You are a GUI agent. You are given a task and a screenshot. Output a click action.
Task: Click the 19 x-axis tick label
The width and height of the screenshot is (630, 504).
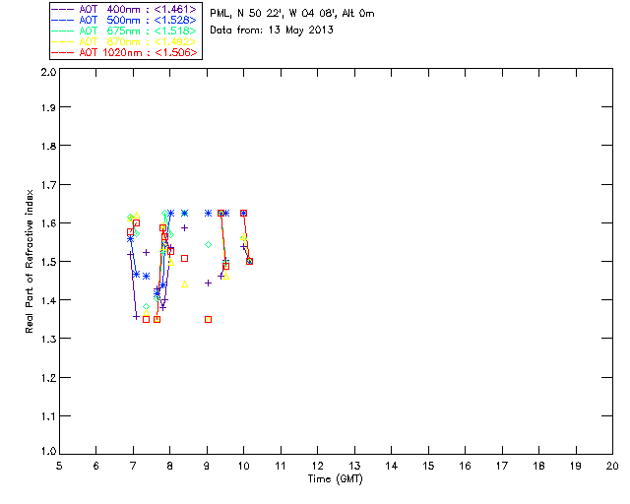pyautogui.click(x=576, y=466)
